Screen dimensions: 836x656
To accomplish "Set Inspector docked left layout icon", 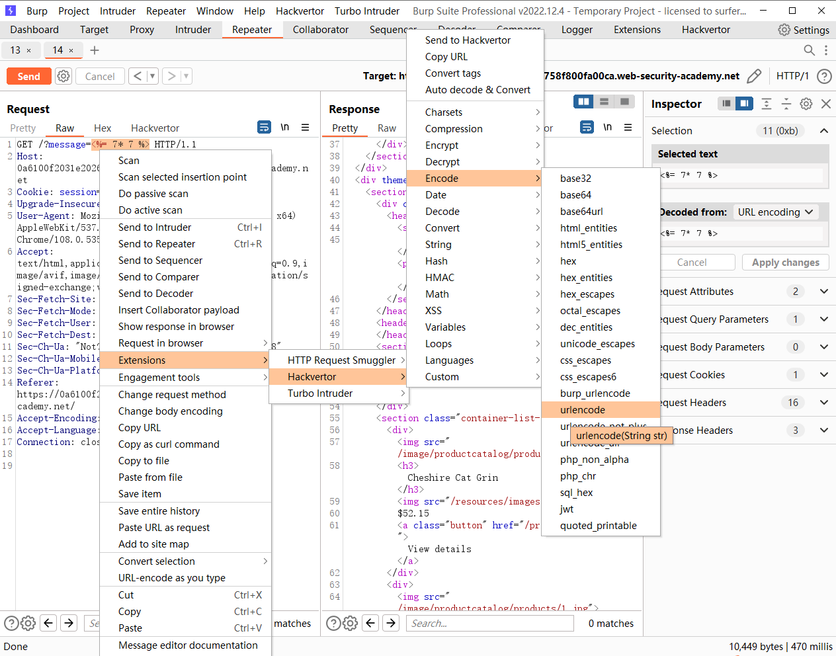I will 727,103.
